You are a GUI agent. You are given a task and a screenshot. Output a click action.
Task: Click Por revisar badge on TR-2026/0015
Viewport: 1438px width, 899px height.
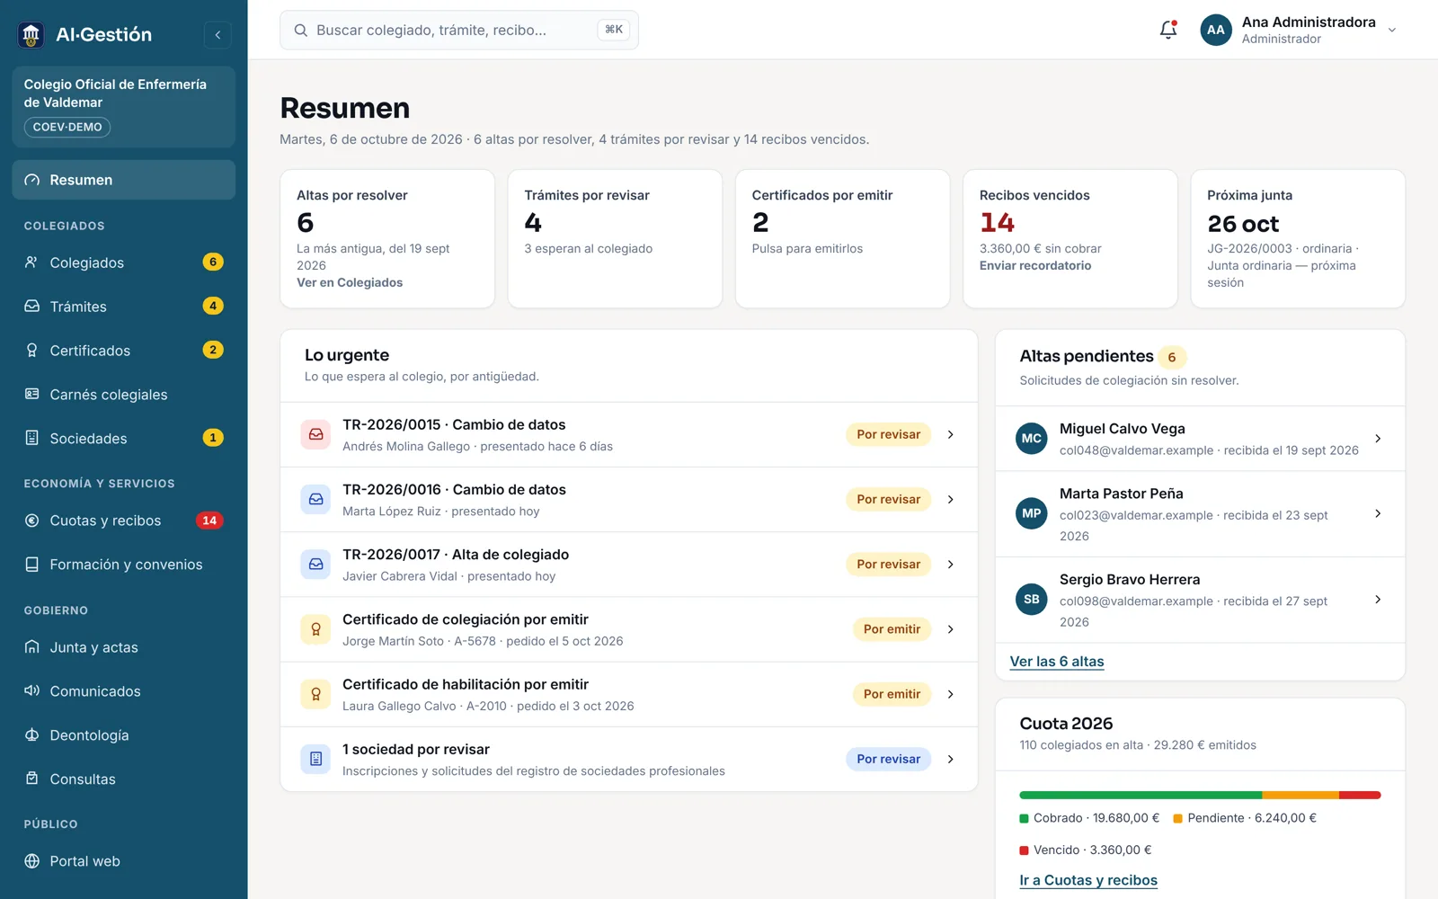coord(888,434)
